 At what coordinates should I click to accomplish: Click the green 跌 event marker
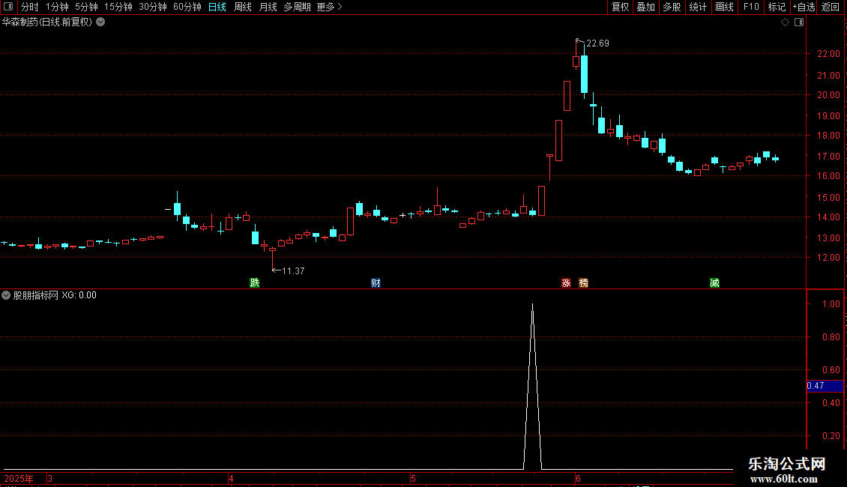click(255, 283)
